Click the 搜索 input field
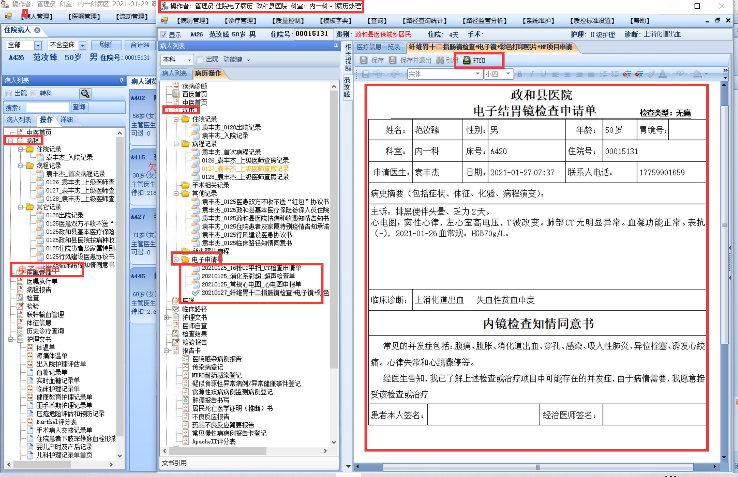The height and width of the screenshot is (477, 738). point(48,107)
